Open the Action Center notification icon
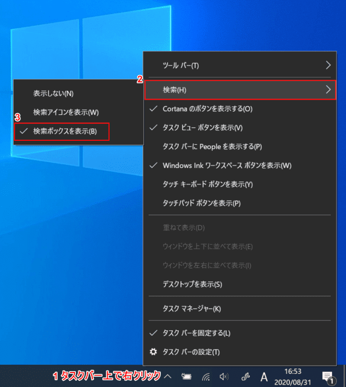346x387 pixels. 329,378
